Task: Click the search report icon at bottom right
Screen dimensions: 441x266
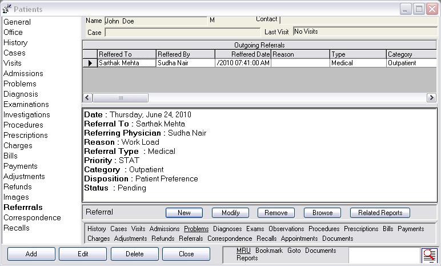Action: coord(430,255)
